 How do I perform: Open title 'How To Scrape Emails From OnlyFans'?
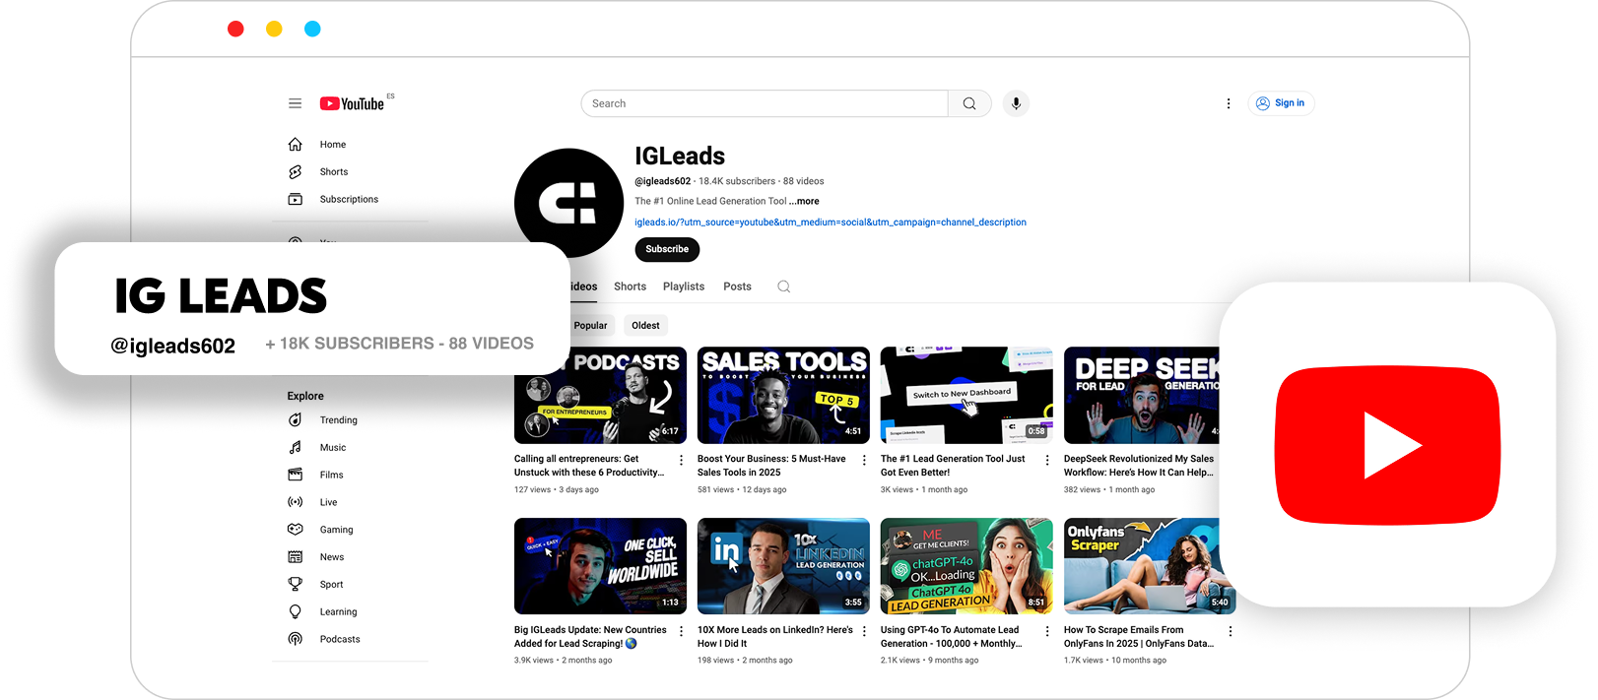(x=1139, y=637)
